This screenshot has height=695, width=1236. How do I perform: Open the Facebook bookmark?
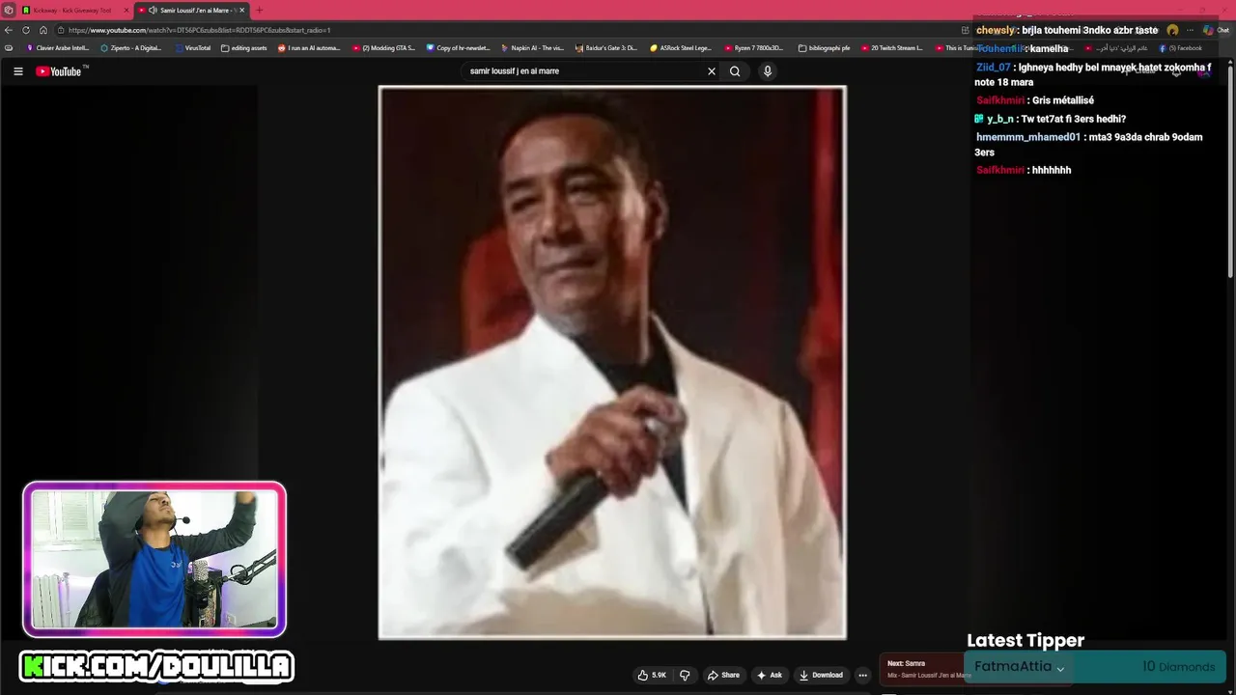(1180, 48)
